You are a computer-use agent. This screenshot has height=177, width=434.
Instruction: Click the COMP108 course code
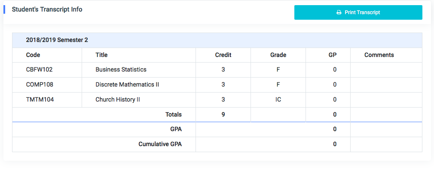pyautogui.click(x=40, y=84)
